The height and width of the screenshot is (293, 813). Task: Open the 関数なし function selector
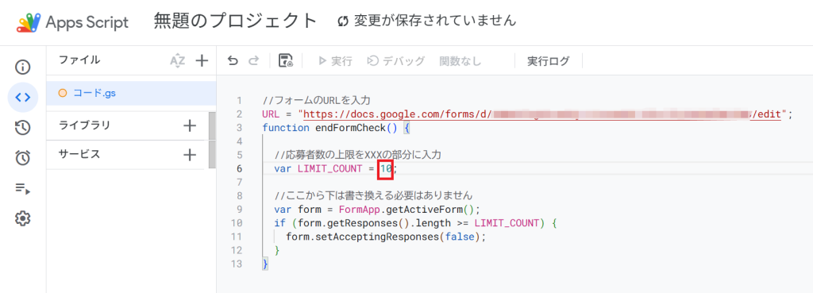click(x=460, y=61)
